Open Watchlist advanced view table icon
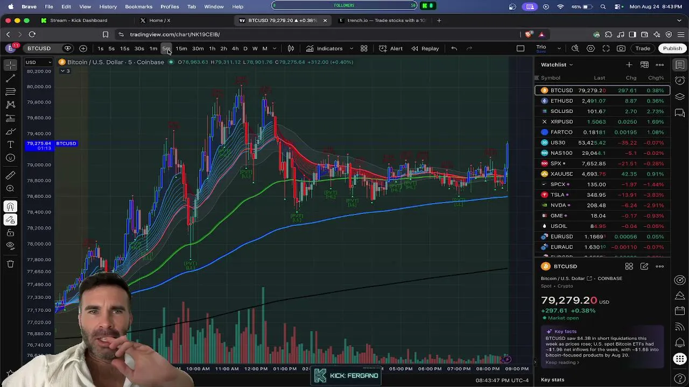Screen dimensions: 689x387 pos(644,65)
